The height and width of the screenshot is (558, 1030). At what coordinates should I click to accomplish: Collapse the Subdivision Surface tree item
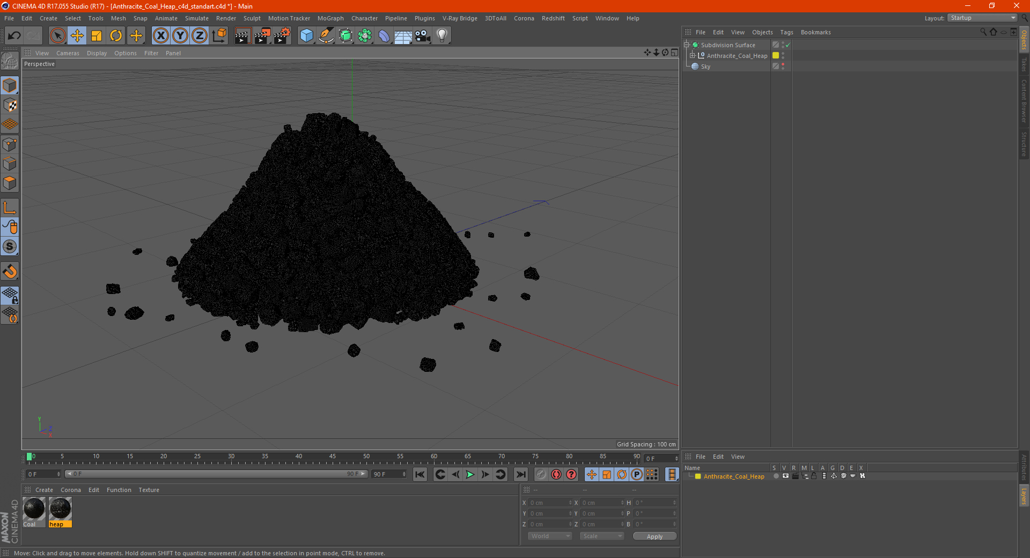coord(686,45)
